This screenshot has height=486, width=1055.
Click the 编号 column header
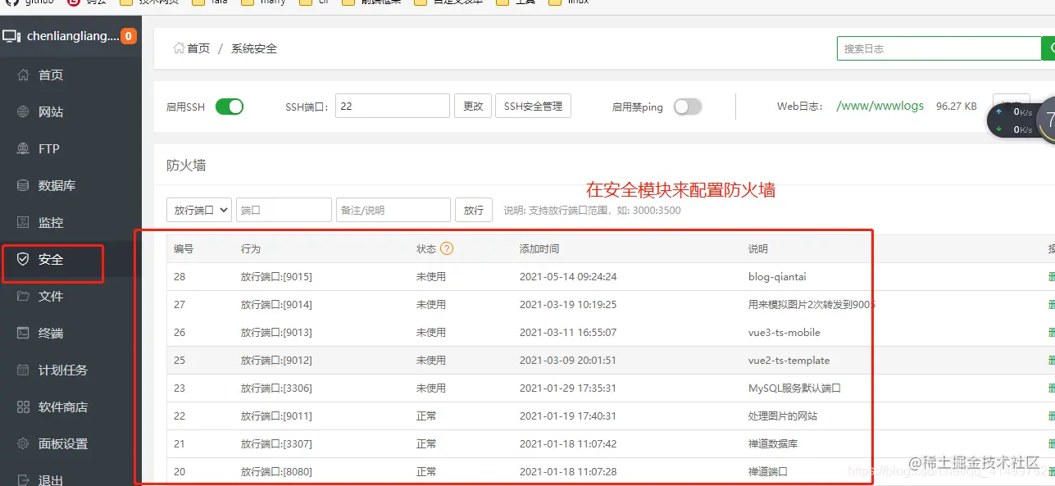[184, 248]
